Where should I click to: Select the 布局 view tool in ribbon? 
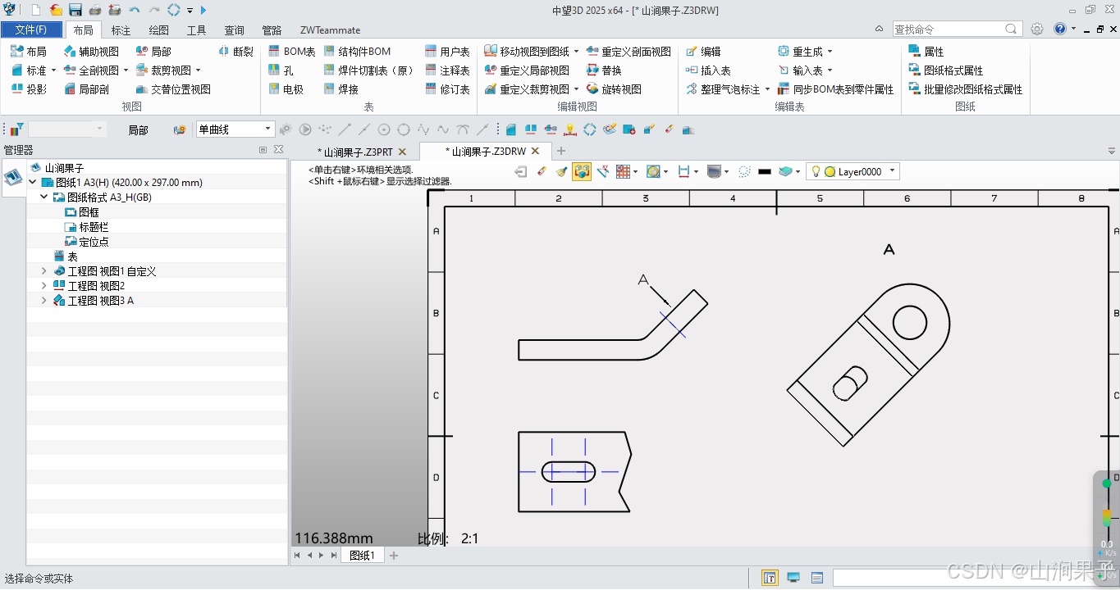[x=28, y=51]
